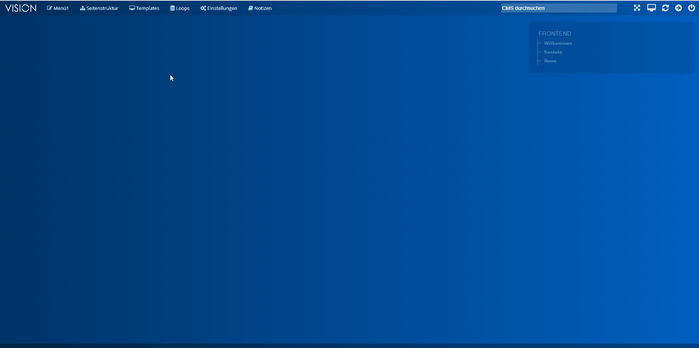699x348 pixels.
Task: Click the circled right-arrow icon
Action: (x=678, y=8)
